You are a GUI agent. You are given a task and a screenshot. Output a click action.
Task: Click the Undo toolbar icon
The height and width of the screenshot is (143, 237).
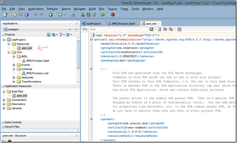coord(36,15)
